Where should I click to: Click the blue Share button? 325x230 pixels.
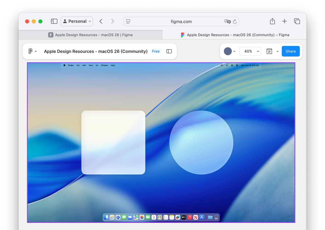[x=290, y=51]
